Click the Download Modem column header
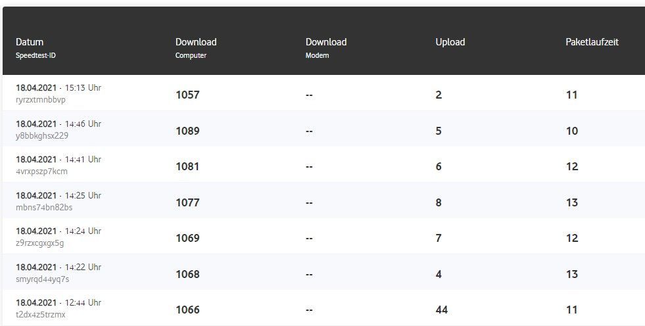Image resolution: width=645 pixels, height=326 pixels. (326, 48)
